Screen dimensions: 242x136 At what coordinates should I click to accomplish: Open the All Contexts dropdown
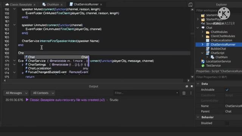43,93
